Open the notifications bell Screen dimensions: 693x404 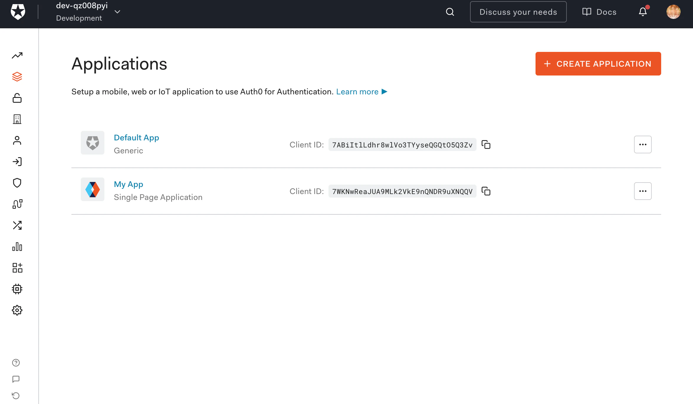tap(643, 12)
